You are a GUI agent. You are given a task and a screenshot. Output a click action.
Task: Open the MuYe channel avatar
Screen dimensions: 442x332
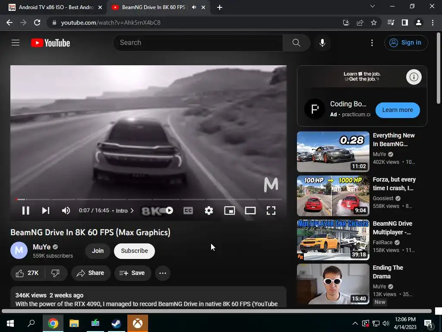(x=19, y=250)
